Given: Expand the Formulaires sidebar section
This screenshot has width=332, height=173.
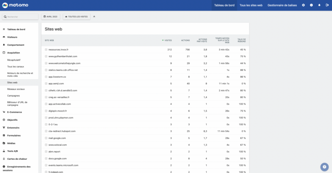Looking at the screenshot, I should (14, 136).
